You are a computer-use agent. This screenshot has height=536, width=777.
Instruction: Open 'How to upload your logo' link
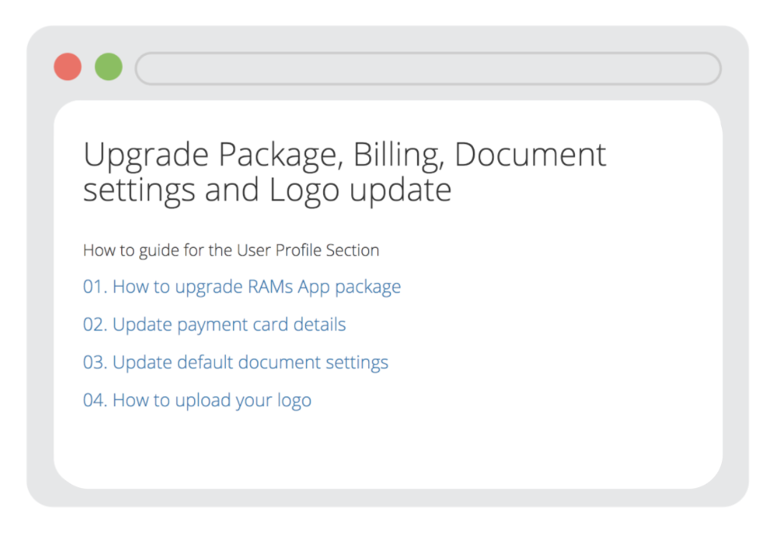coord(197,400)
